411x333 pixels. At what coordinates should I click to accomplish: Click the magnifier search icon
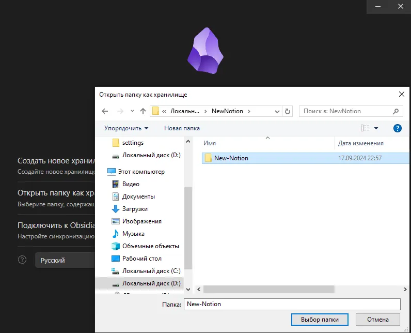[x=396, y=111]
